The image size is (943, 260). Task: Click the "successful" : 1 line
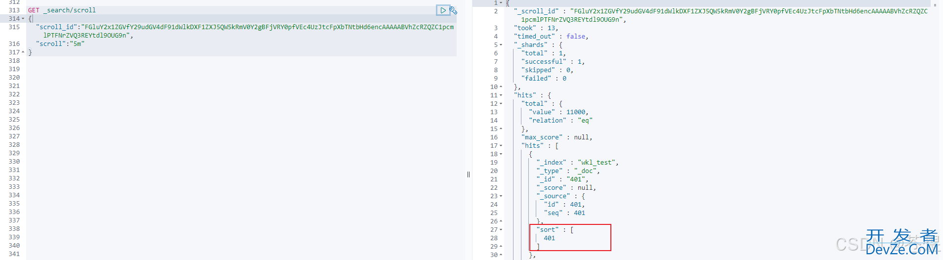tap(553, 62)
